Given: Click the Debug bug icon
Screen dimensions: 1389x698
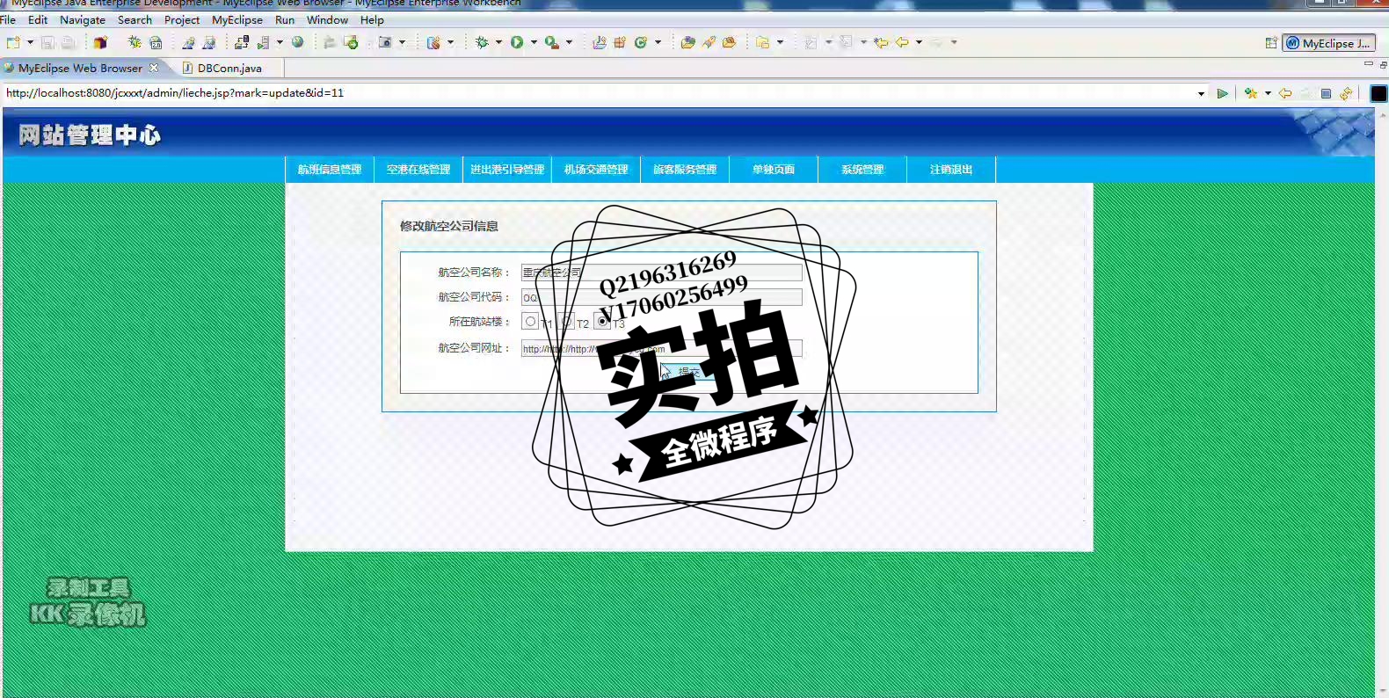Looking at the screenshot, I should (x=482, y=42).
